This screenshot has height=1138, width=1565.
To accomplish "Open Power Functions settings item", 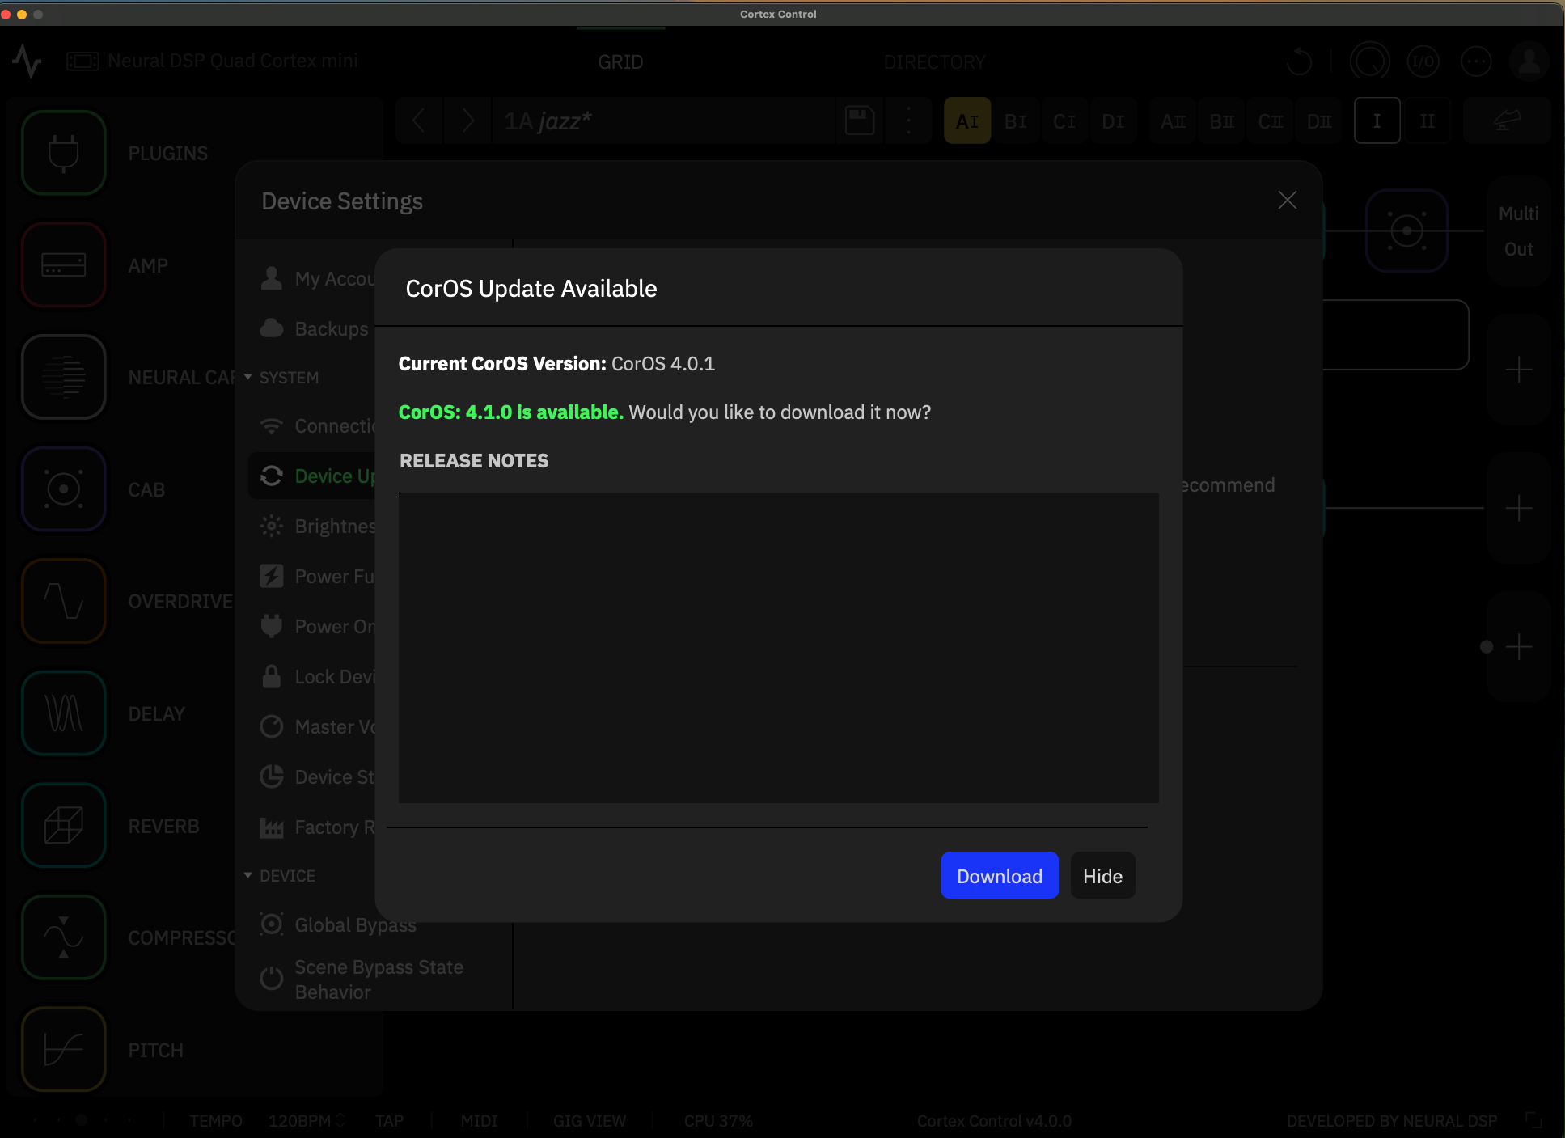I will (x=315, y=577).
